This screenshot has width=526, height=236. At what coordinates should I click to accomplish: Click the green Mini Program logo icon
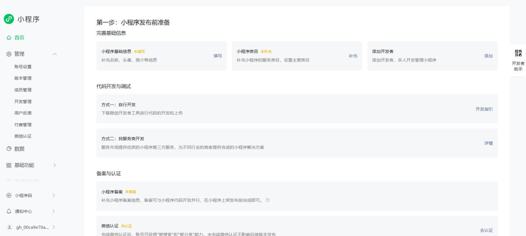tap(9, 19)
